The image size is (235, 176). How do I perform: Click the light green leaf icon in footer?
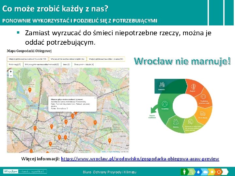[x=191, y=172]
